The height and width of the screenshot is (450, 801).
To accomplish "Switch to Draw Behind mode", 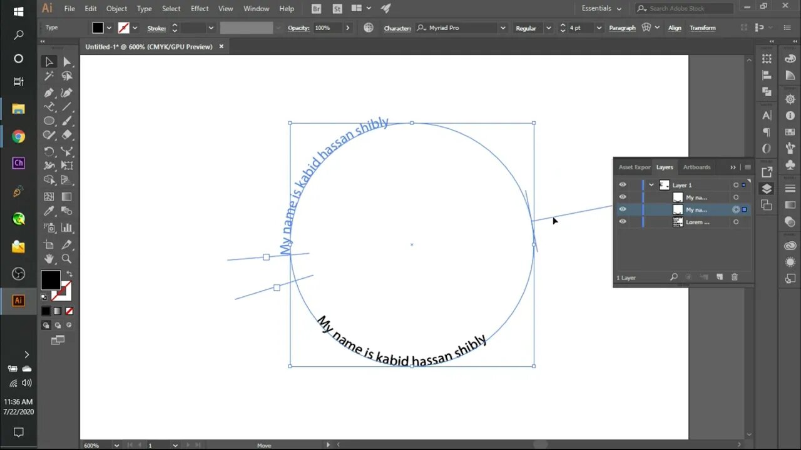I will (x=58, y=325).
